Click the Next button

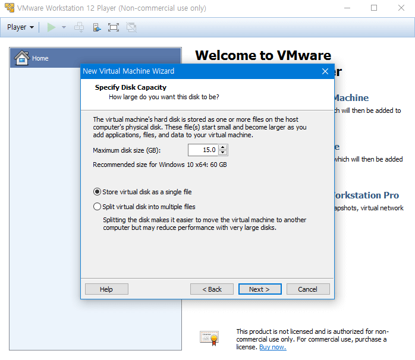(259, 289)
